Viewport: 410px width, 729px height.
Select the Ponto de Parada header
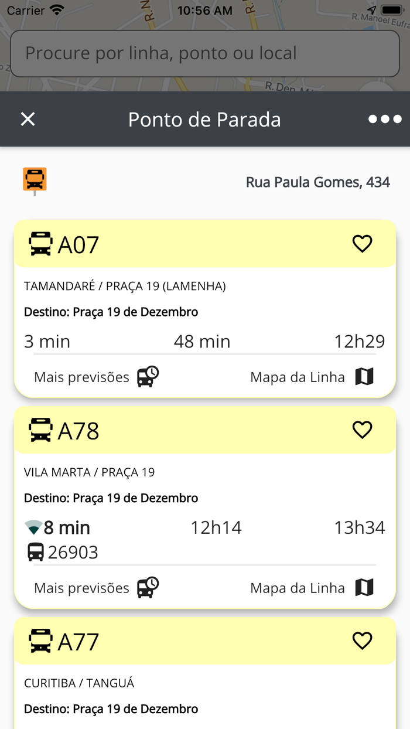(205, 119)
